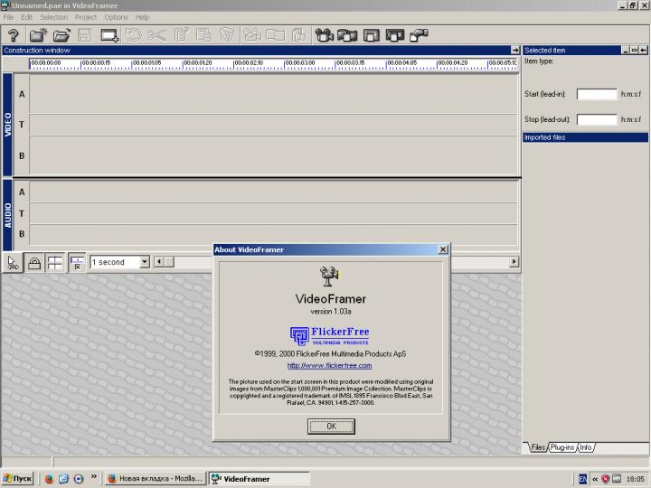
Task: Toggle the padlock lock button below timeline
Action: [34, 262]
